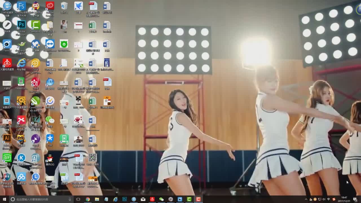Open the Windows Start menu

click(x=4, y=199)
